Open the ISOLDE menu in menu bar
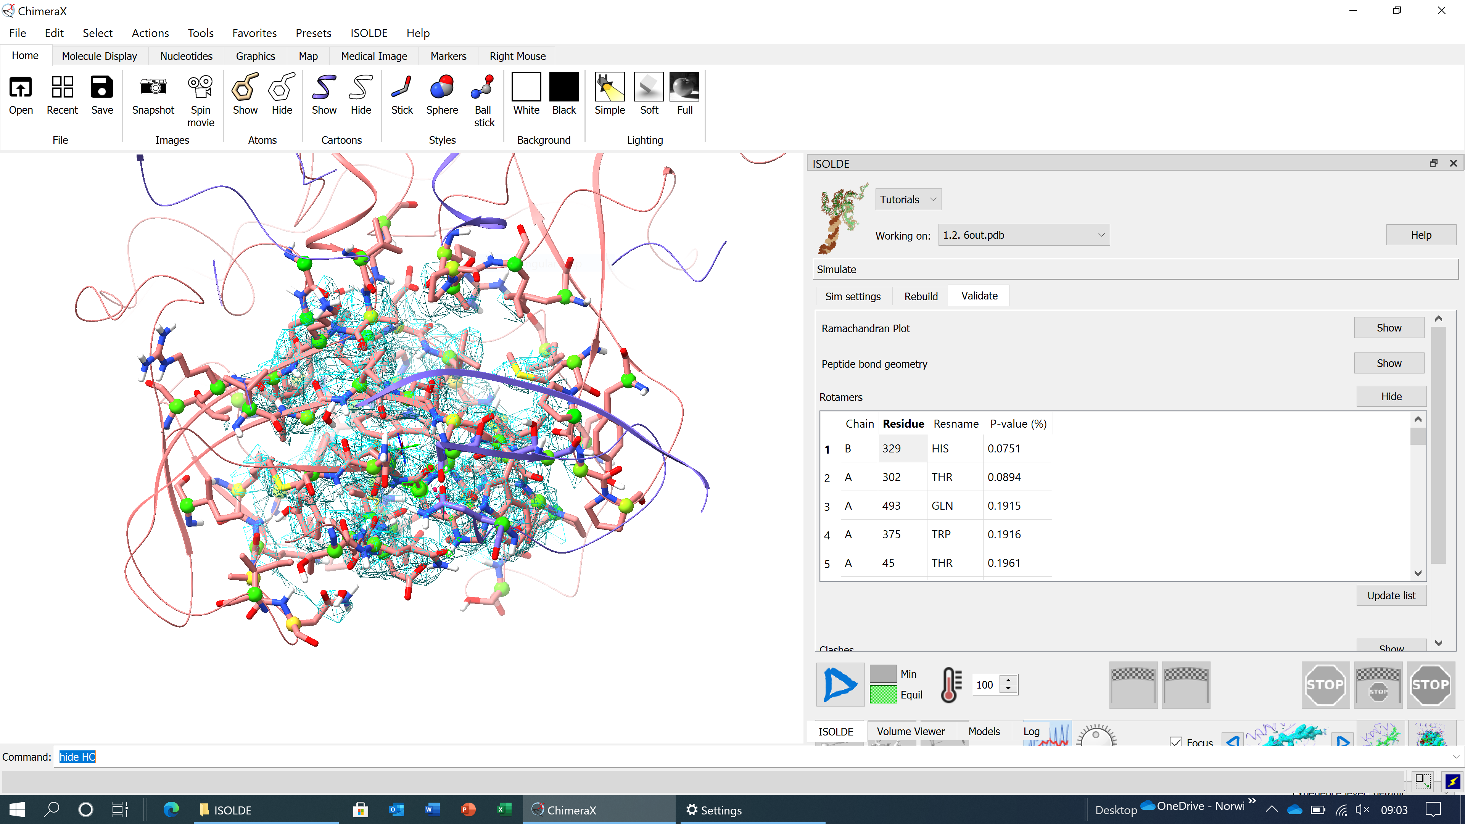Screen dimensions: 1465x824 [x=369, y=33]
